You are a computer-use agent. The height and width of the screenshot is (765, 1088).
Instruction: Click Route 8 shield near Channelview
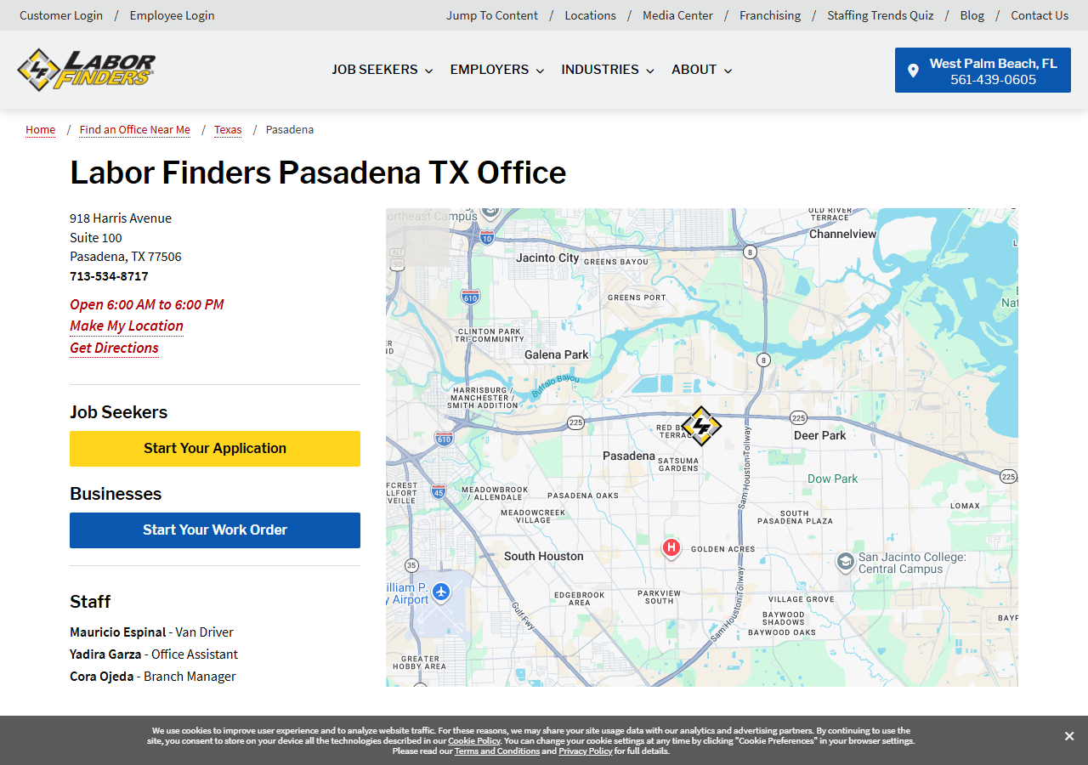(750, 252)
